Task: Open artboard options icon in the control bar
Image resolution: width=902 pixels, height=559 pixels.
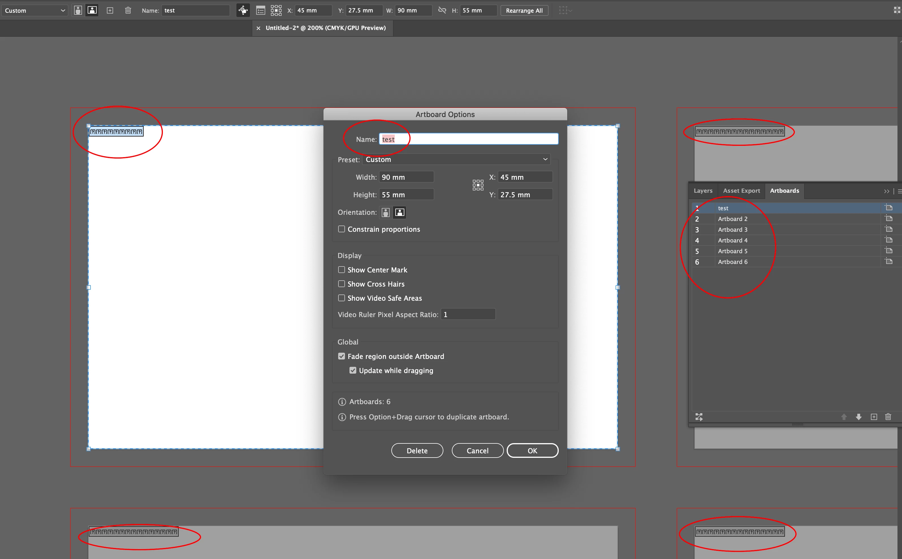Action: (260, 10)
